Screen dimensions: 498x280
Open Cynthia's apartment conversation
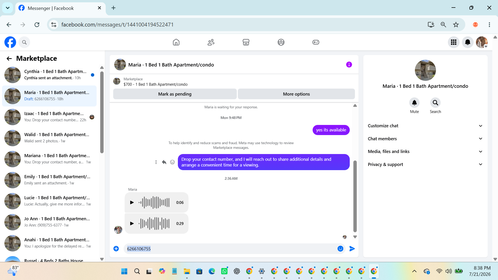(49, 75)
